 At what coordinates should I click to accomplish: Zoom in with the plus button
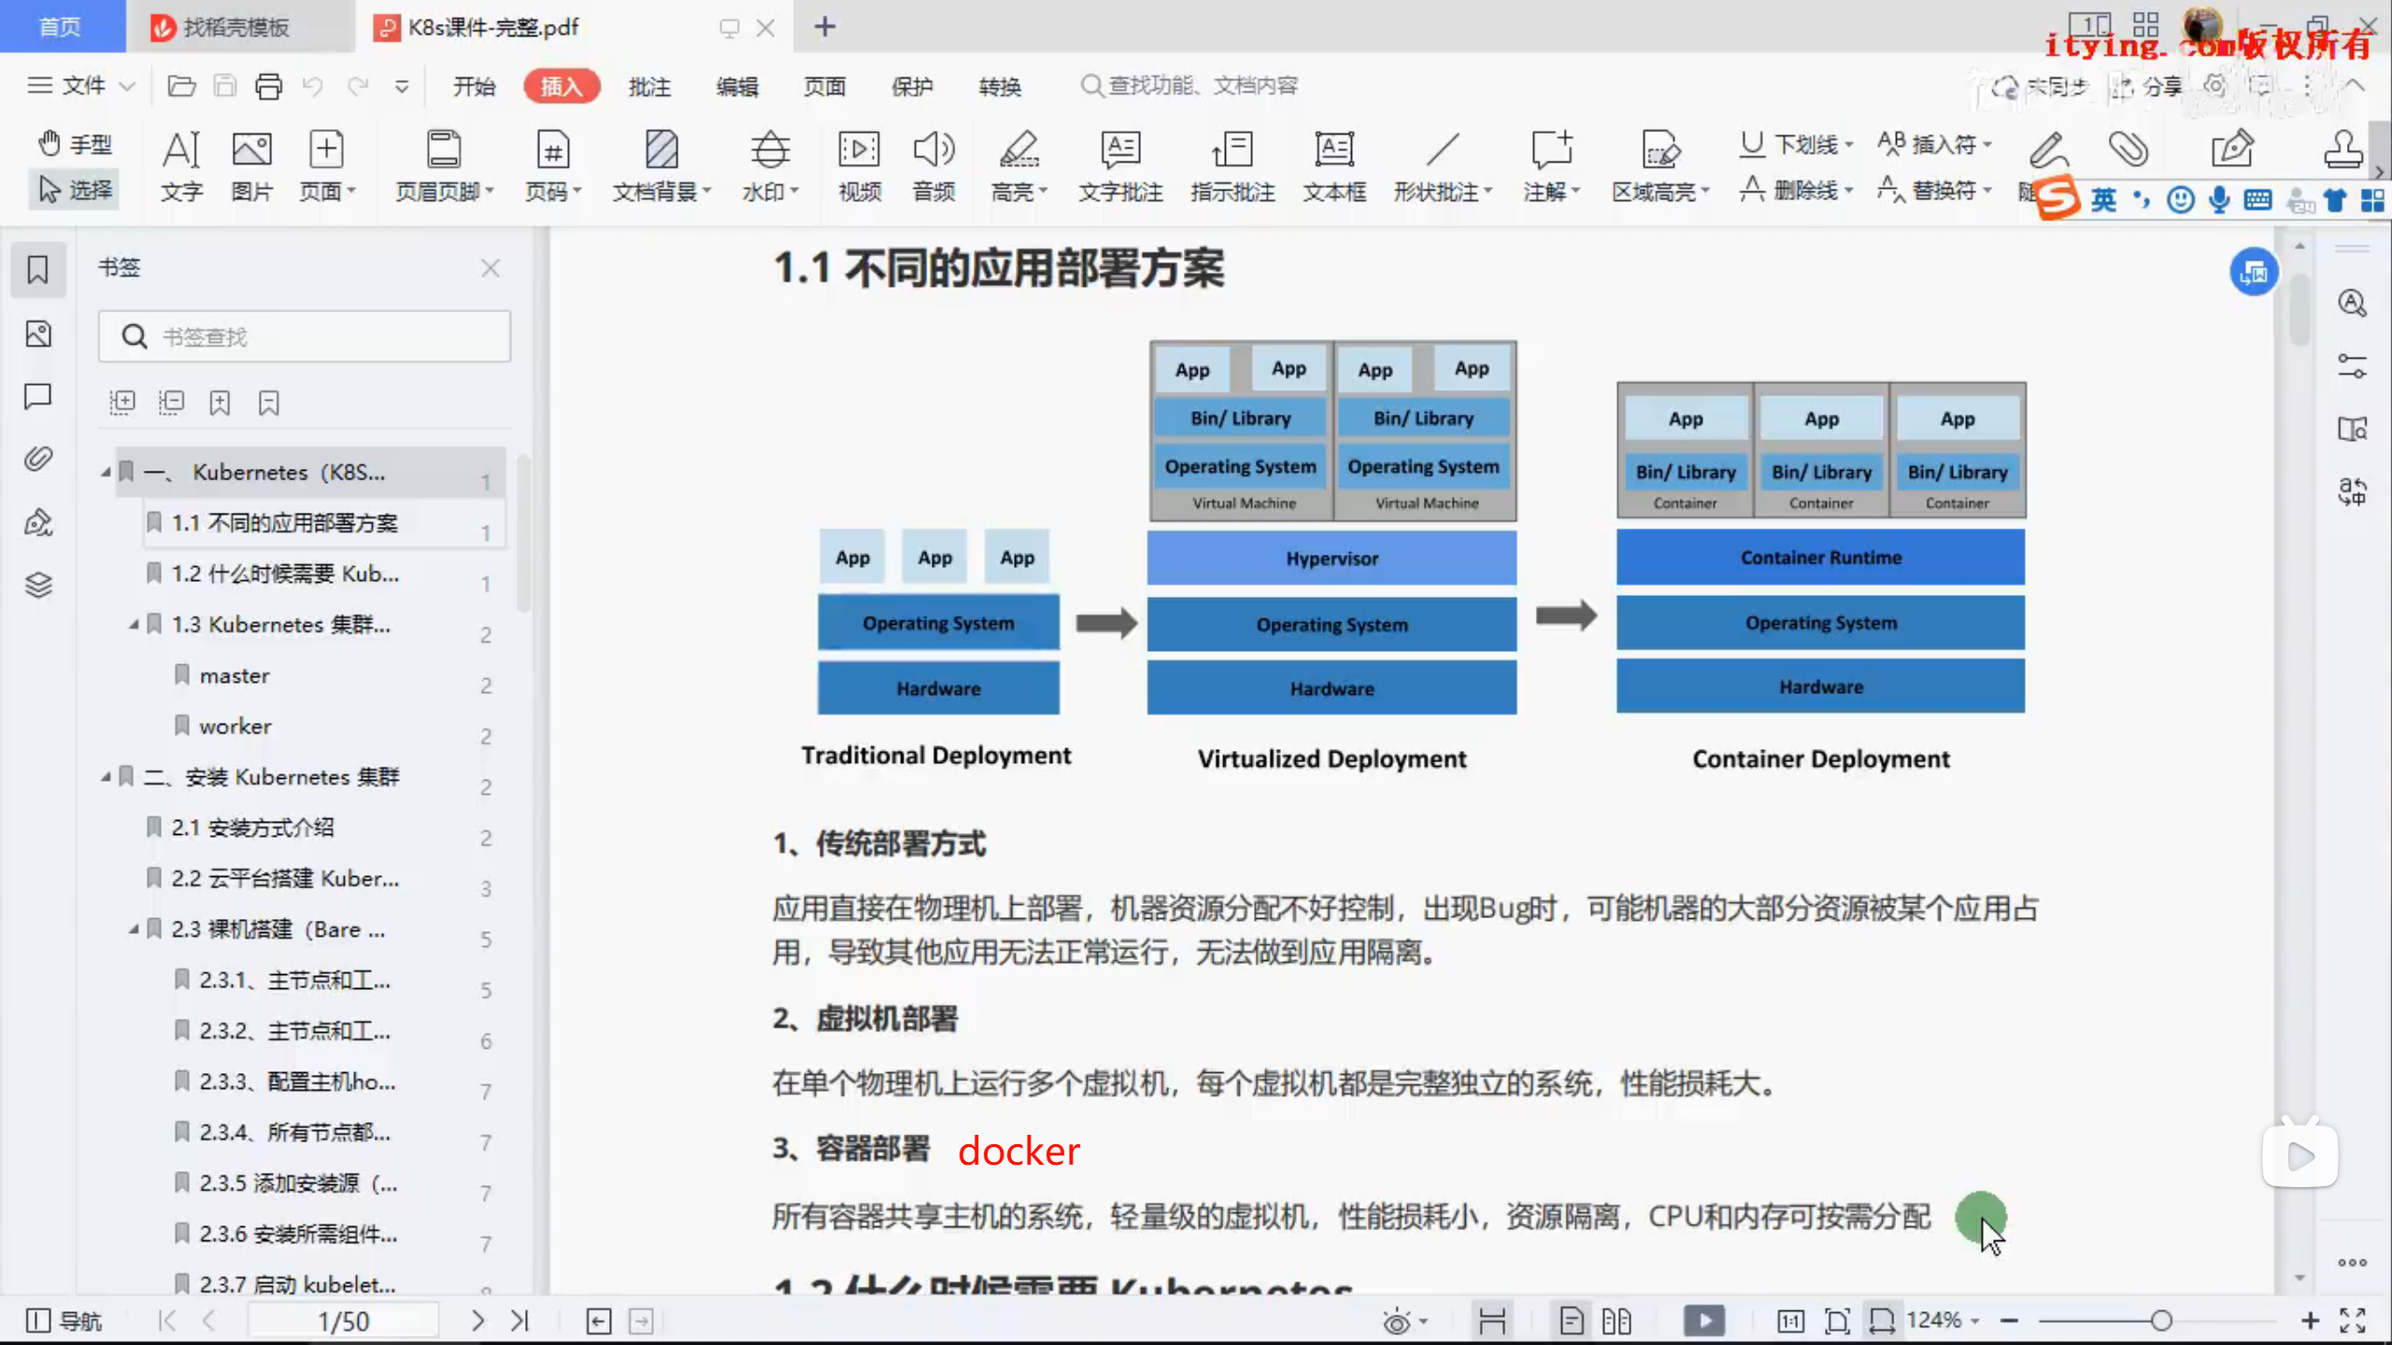2310,1321
